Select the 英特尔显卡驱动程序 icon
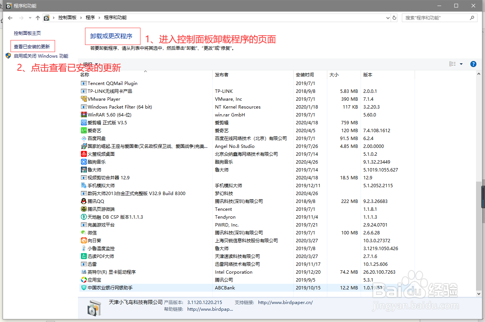 (x=84, y=272)
